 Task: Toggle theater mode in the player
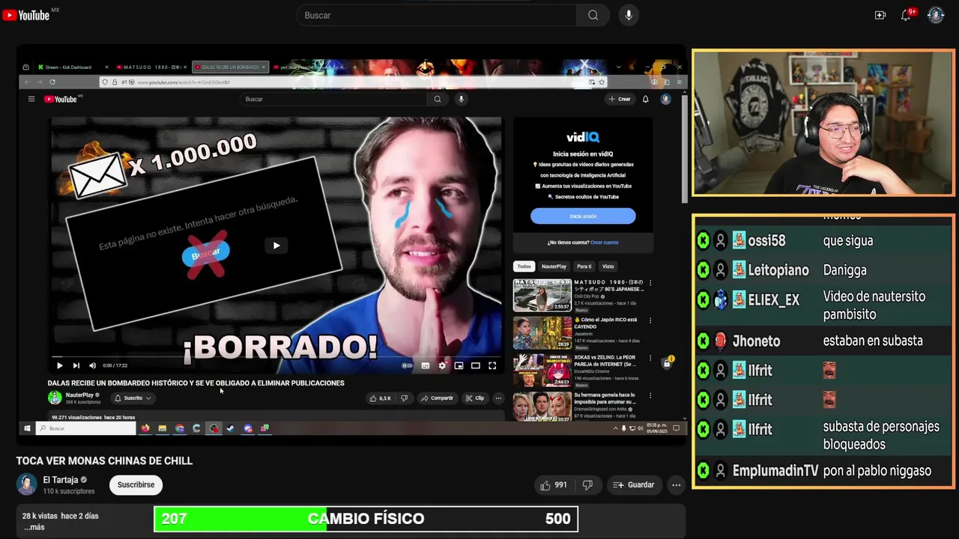click(475, 365)
